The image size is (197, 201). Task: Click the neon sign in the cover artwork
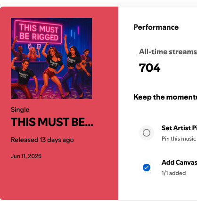pyautogui.click(x=39, y=32)
